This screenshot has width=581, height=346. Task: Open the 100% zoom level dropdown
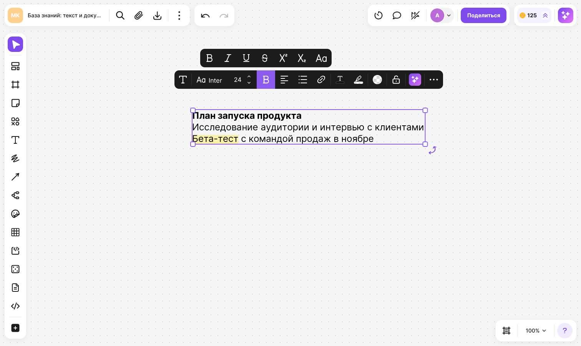coord(536,331)
